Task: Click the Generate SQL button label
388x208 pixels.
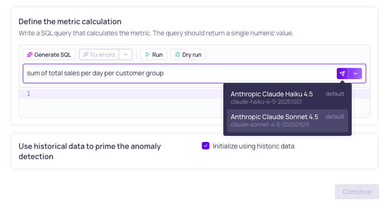Action: tap(53, 55)
